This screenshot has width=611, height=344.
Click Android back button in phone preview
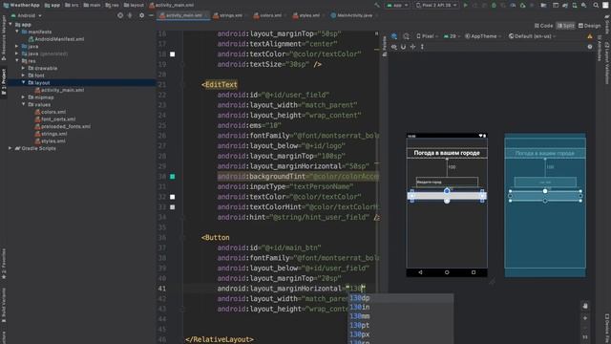pyautogui.click(x=420, y=272)
